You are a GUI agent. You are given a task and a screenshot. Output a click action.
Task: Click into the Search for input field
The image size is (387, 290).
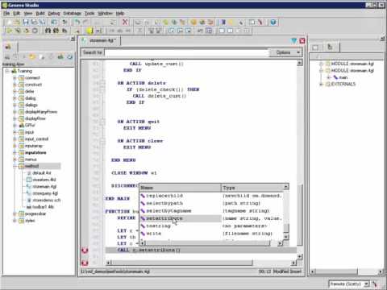tap(186, 52)
